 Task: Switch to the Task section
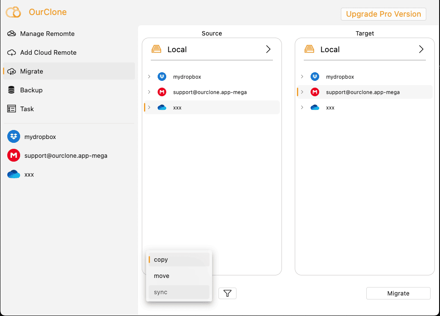tap(69, 109)
